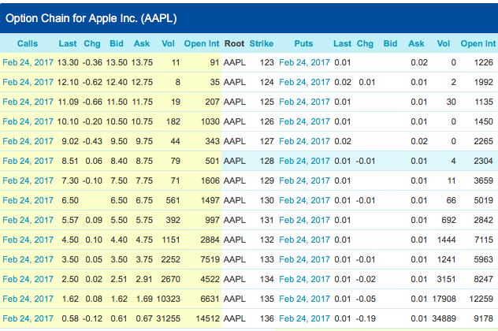Viewport: 498px width, 331px height.
Task: Click the Chg header on the calls side
Action: [92, 43]
